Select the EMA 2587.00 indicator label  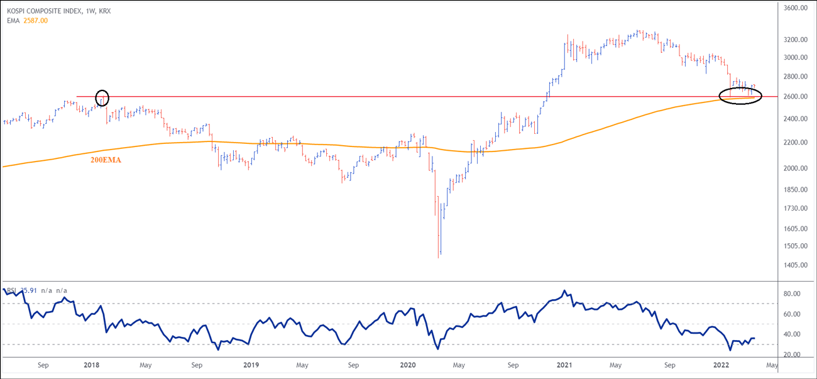25,21
